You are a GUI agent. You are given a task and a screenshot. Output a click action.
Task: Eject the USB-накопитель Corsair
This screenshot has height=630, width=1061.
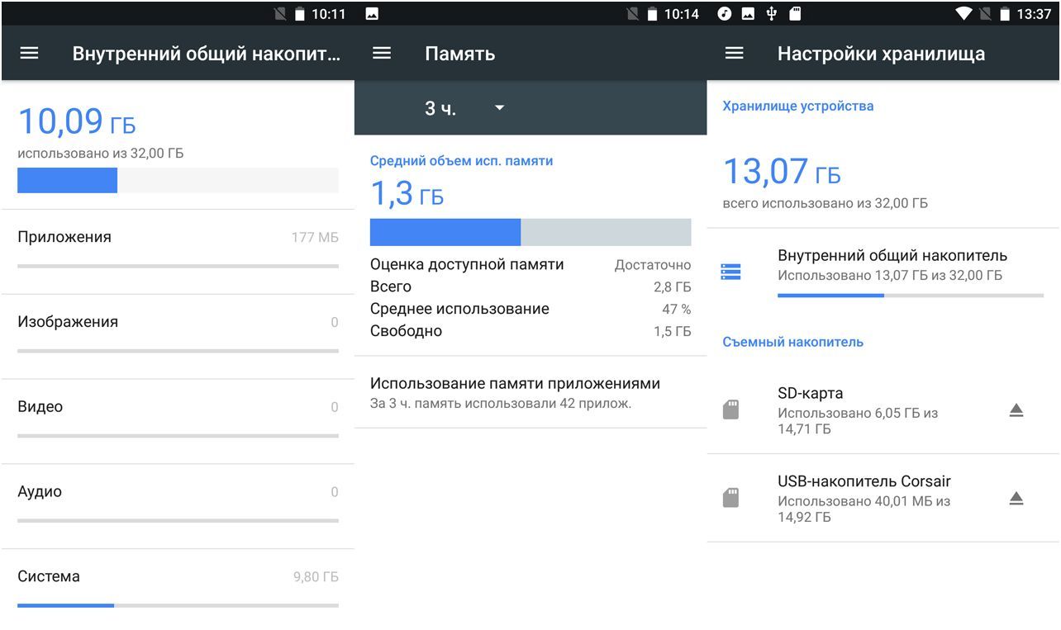[x=1017, y=497]
